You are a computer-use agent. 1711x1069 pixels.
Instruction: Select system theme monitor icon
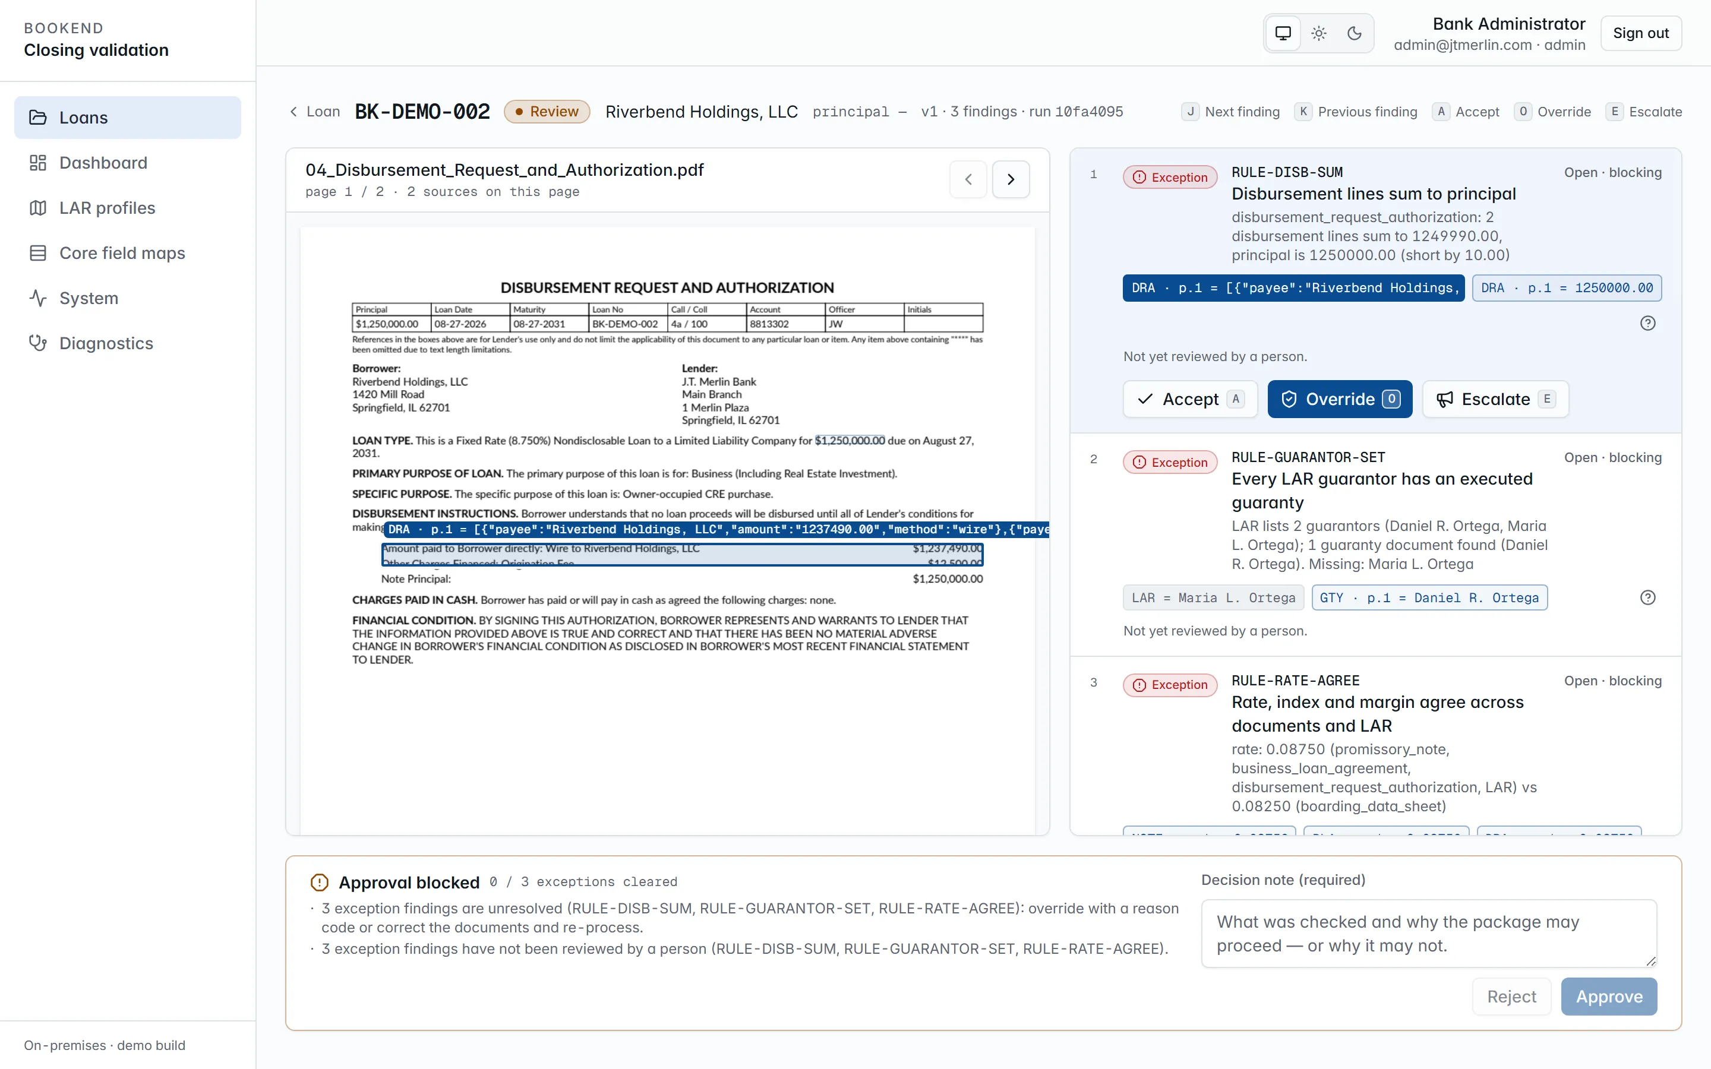coord(1283,33)
